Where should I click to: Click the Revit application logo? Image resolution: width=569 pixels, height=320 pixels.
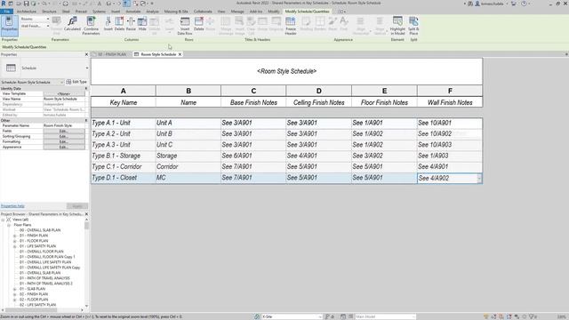(x=3, y=4)
